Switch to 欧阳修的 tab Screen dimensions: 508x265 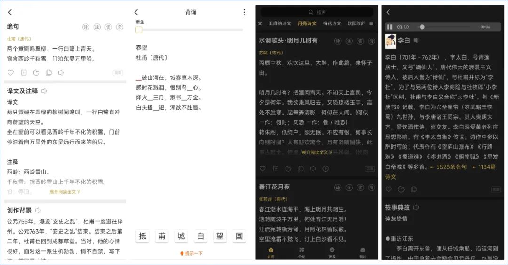(356, 23)
